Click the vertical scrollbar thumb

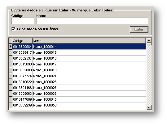149,44
